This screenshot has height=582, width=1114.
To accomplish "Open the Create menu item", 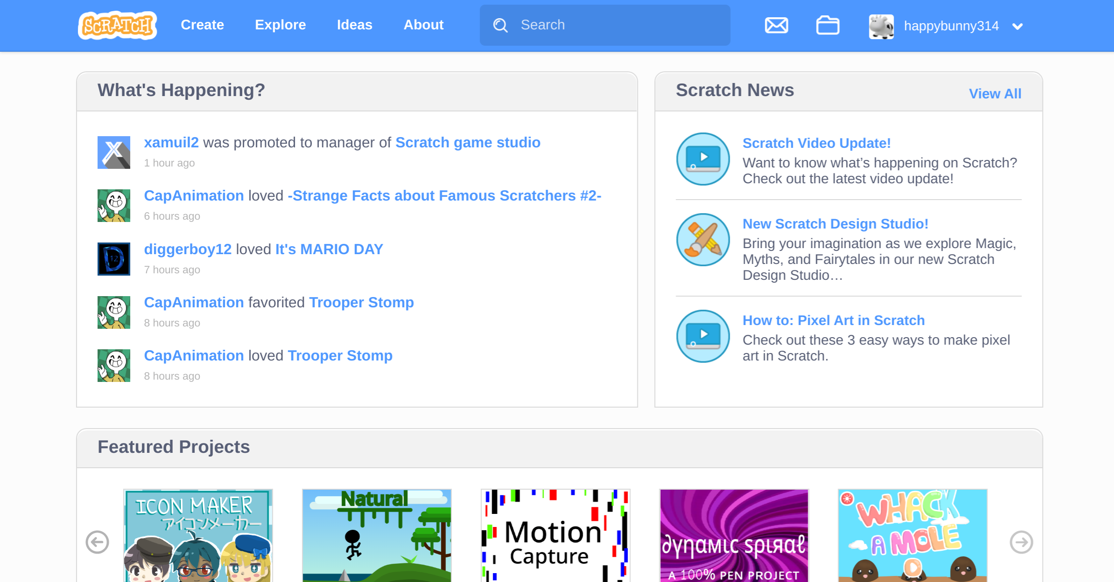I will (202, 25).
